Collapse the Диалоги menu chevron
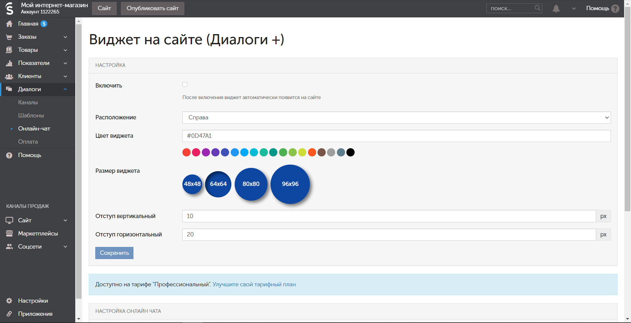Image resolution: width=631 pixels, height=323 pixels. click(x=65, y=89)
